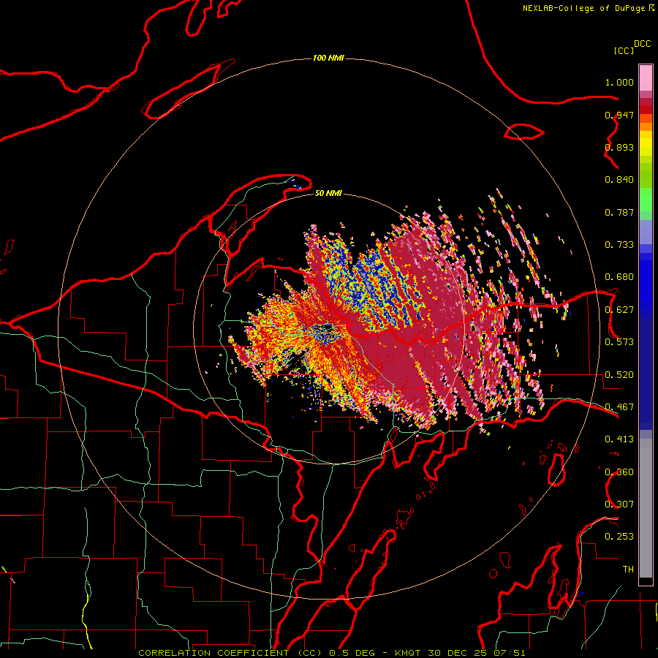This screenshot has width=658, height=658.
Task: Pick the lavender color bar segment
Action: pyautogui.click(x=646, y=232)
